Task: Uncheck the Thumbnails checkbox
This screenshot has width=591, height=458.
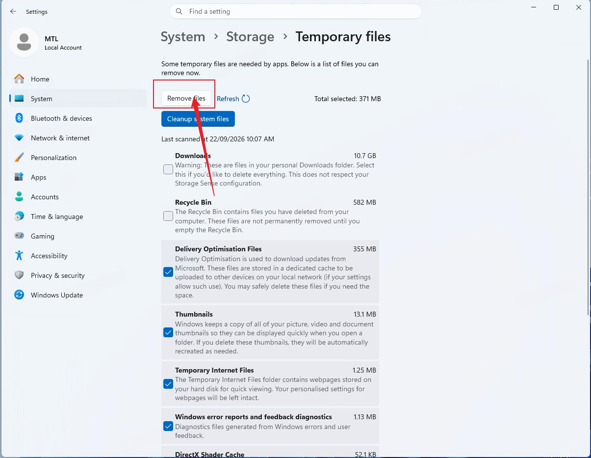Action: pos(168,332)
